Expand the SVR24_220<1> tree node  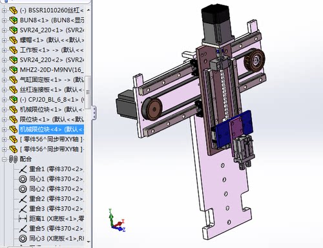click(4, 30)
